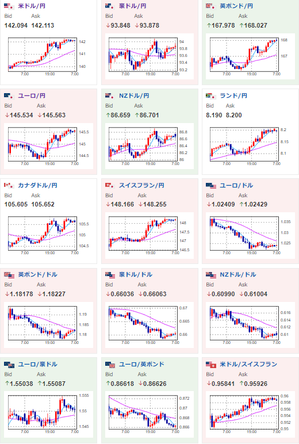Click the Swiss flag icon for スイスフラン/円
The width and height of the screenshot is (299, 444).
click(x=110, y=185)
